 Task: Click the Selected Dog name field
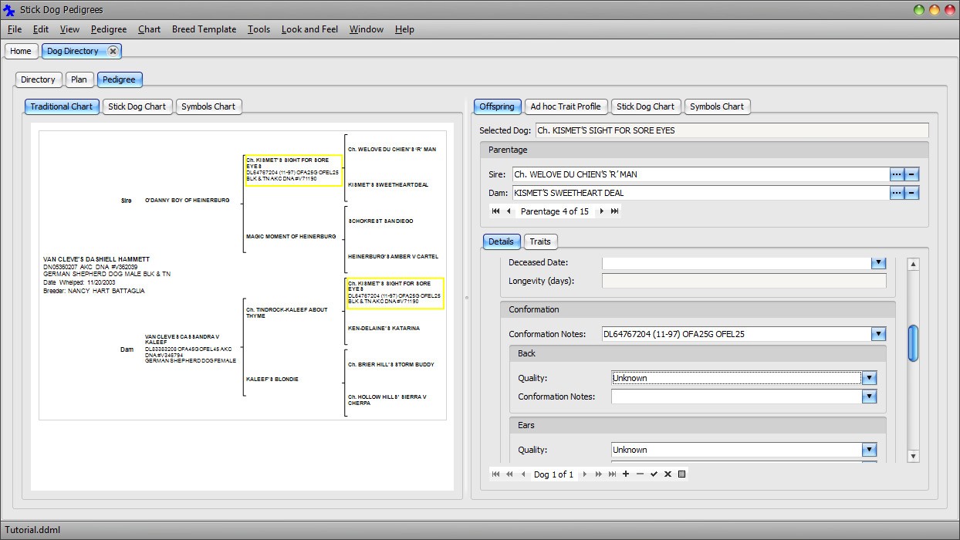tap(732, 130)
